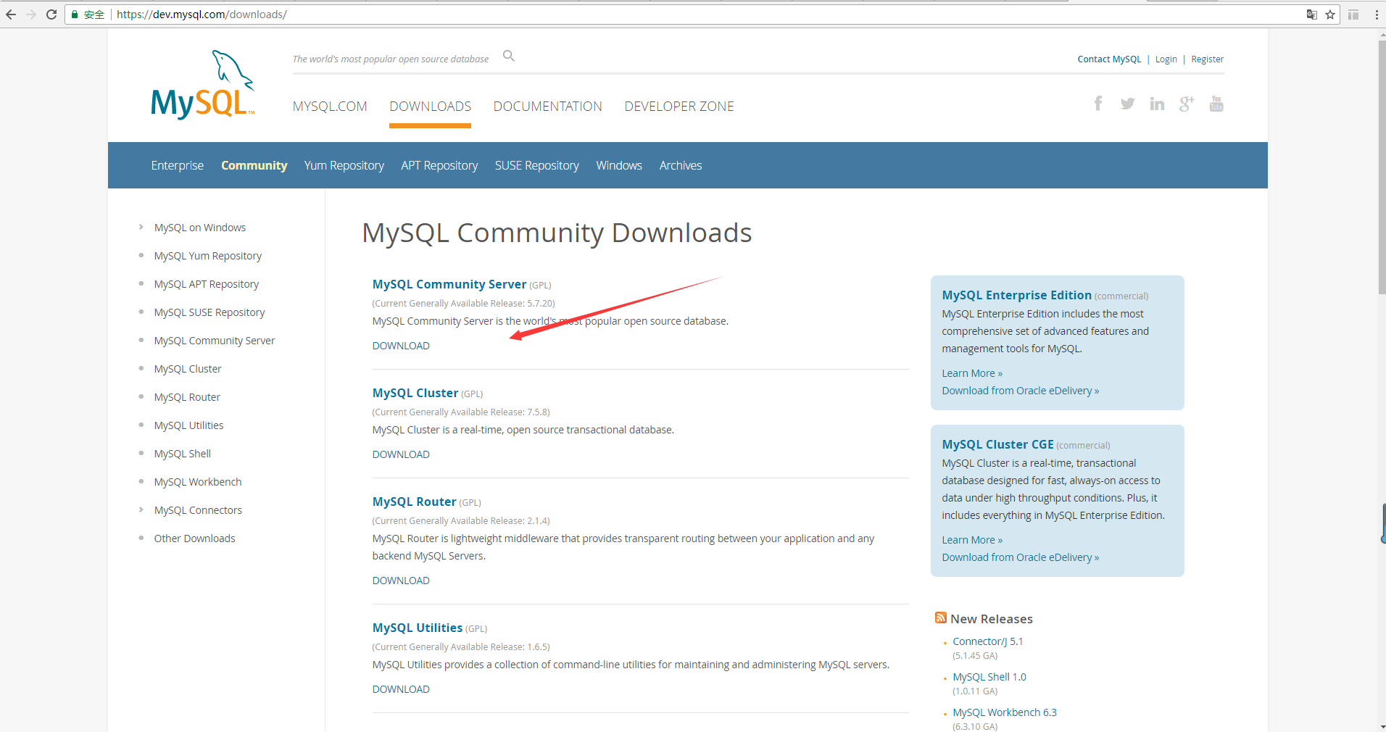Open MySQL Cluster in the sidebar
The width and height of the screenshot is (1386, 732).
pos(188,369)
